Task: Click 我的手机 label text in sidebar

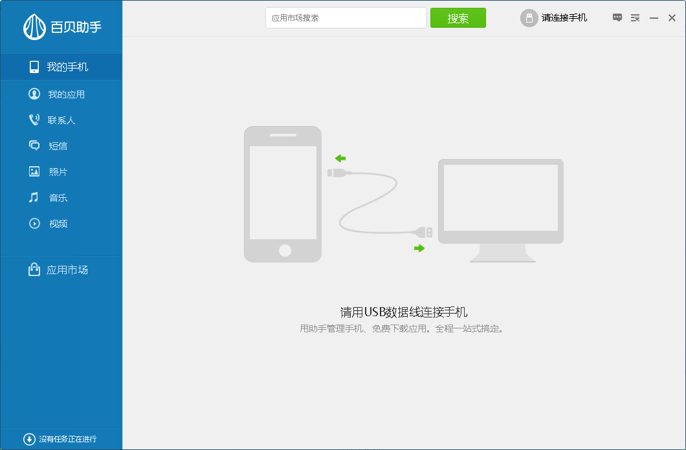Action: point(67,67)
